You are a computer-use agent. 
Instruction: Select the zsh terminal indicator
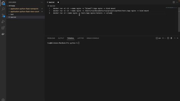pos(158,38)
